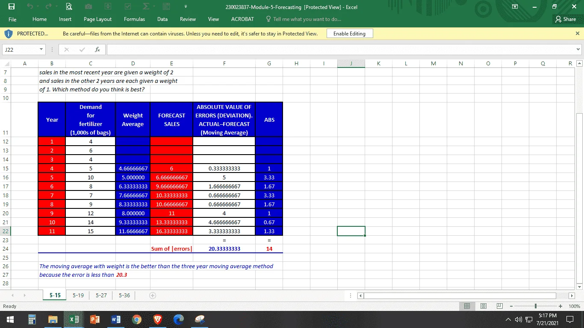Screen dimensions: 584x328
Task: Switch to Normal view in status bar
Action: click(x=468, y=306)
